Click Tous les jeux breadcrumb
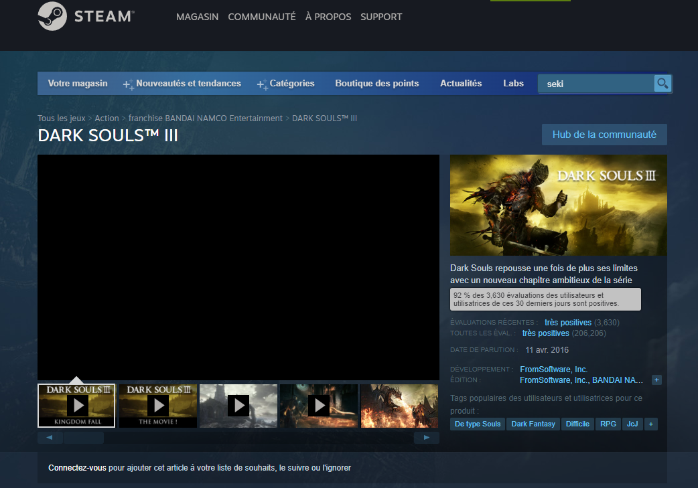698x488 pixels. click(62, 118)
